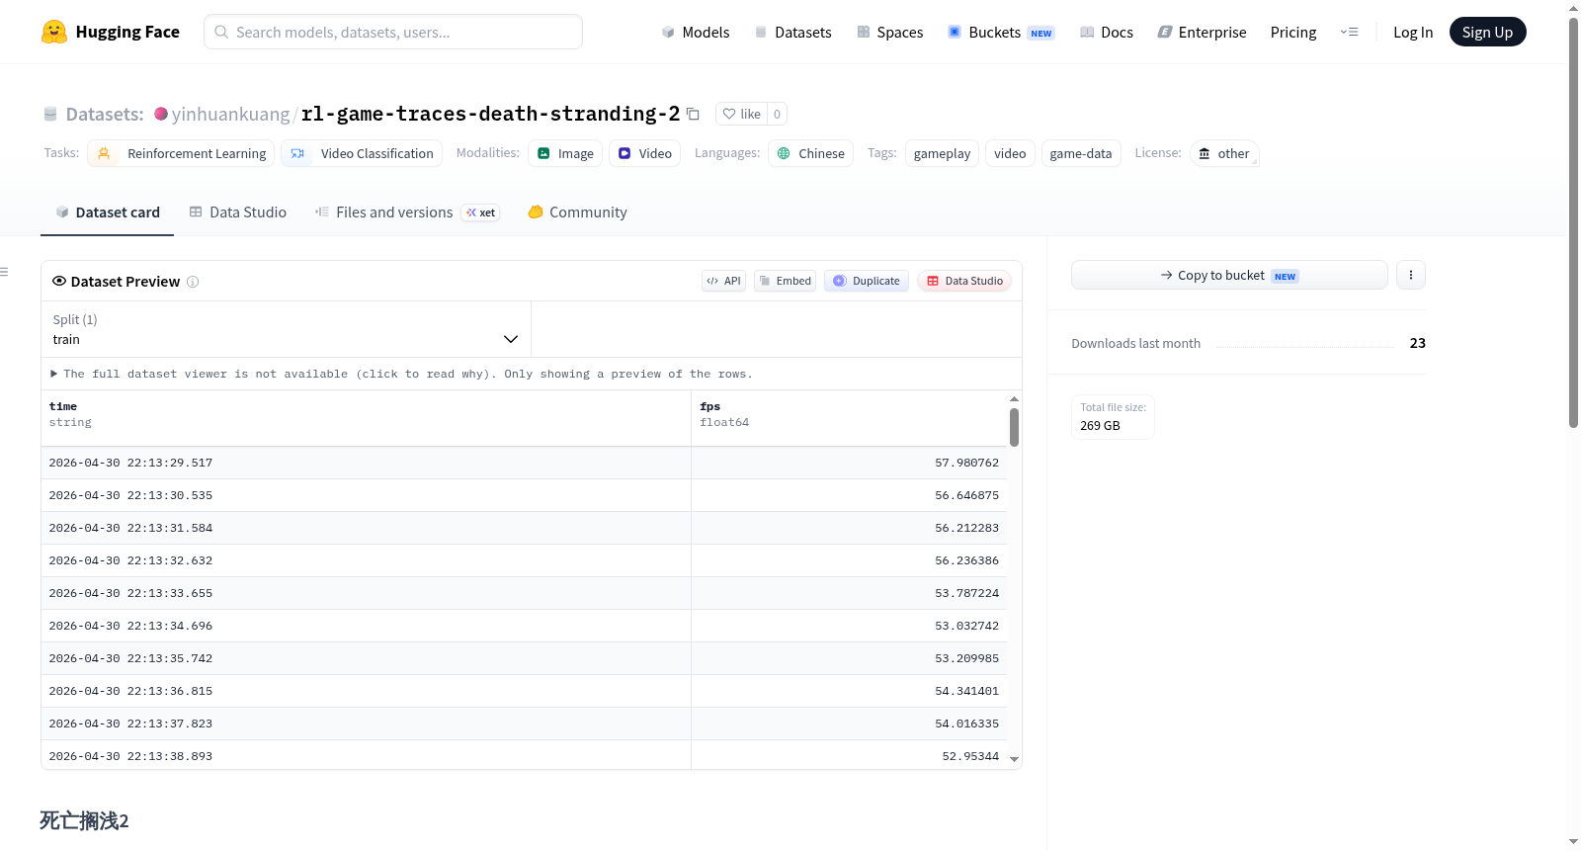Click the yinhuankuang user avatar

pyautogui.click(x=161, y=114)
